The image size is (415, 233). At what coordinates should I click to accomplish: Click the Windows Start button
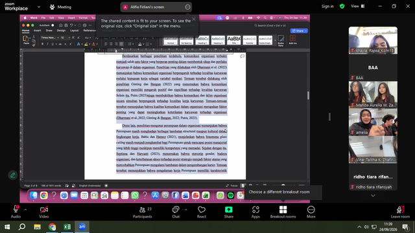pyautogui.click(x=7, y=227)
